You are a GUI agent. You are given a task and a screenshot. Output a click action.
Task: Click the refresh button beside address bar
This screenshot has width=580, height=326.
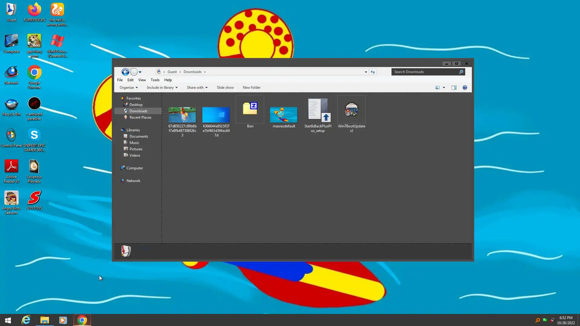coord(373,72)
